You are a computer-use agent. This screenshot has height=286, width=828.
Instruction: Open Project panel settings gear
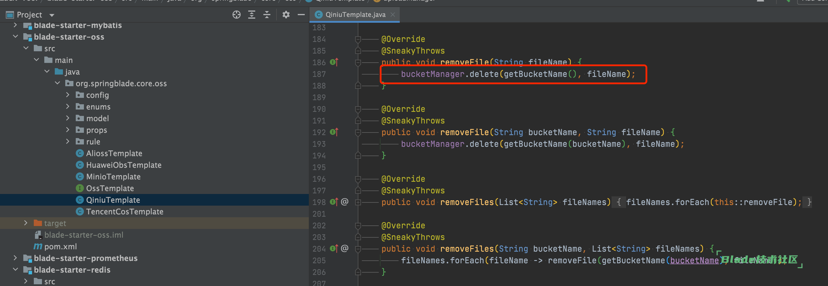tap(286, 15)
